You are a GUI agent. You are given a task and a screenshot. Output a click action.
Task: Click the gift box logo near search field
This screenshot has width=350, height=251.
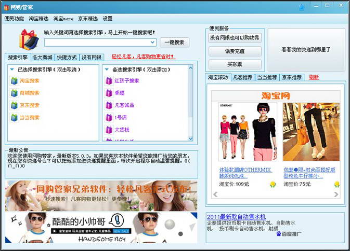point(29,39)
